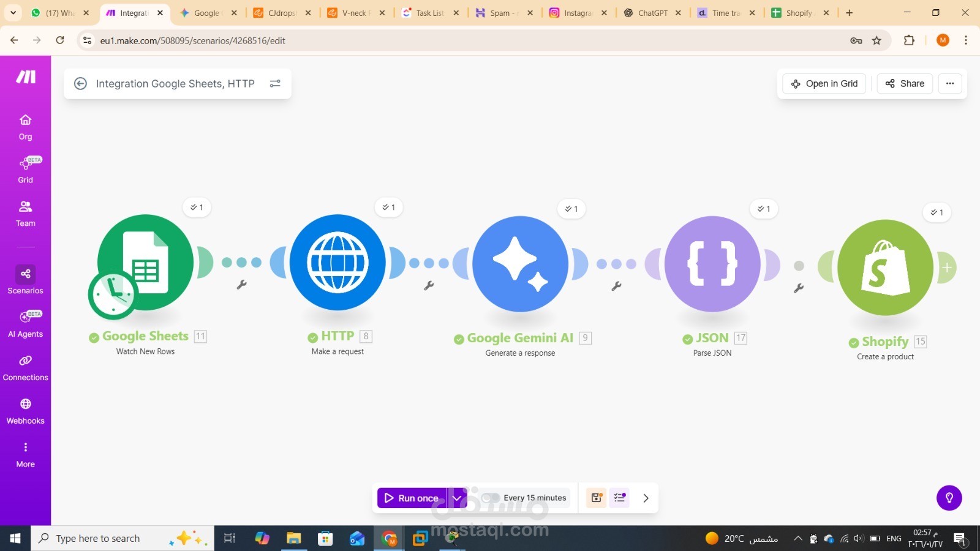The height and width of the screenshot is (551, 980).
Task: Open the HTTP module execution bubble
Action: pos(389,208)
